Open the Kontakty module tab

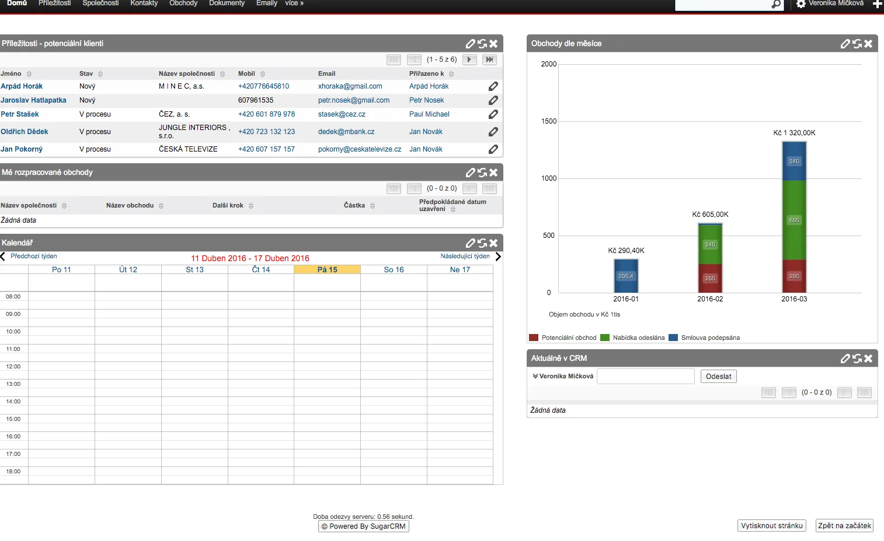click(144, 3)
